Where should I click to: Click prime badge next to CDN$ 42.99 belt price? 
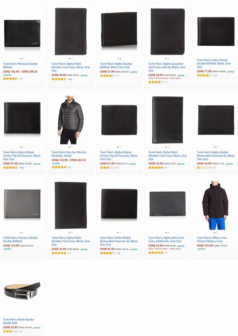coord(36,327)
